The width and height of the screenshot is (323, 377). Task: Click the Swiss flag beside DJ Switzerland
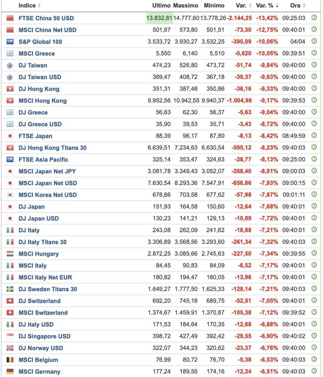click(x=10, y=301)
